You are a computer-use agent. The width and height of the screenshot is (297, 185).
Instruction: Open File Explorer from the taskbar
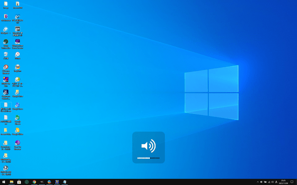tap(11, 182)
